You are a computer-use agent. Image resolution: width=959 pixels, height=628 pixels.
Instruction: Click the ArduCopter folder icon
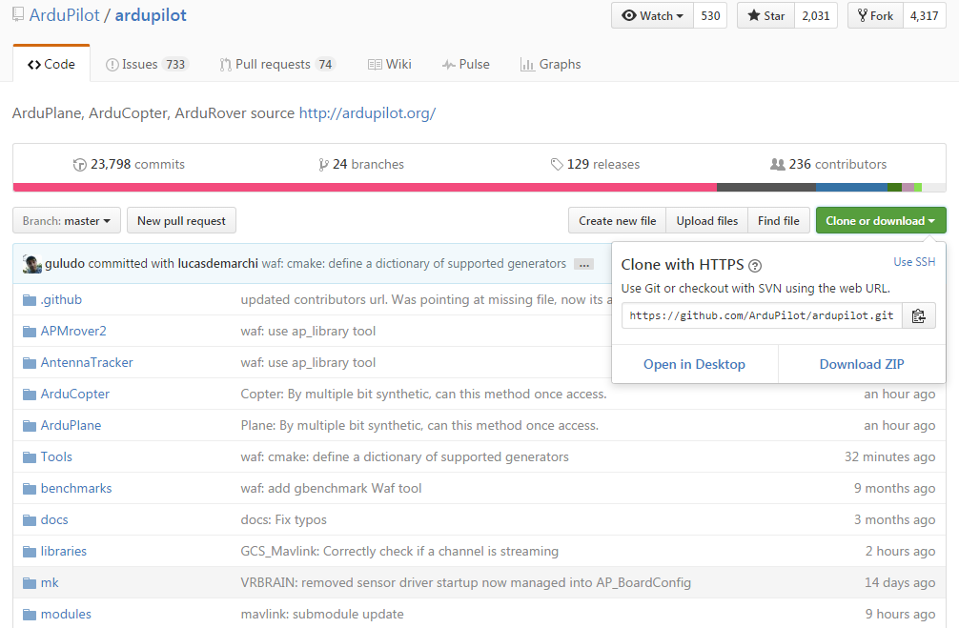(x=30, y=395)
